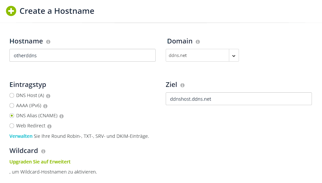Click the Hostname field containing otherddns
The image size is (322, 183).
[x=82, y=56]
